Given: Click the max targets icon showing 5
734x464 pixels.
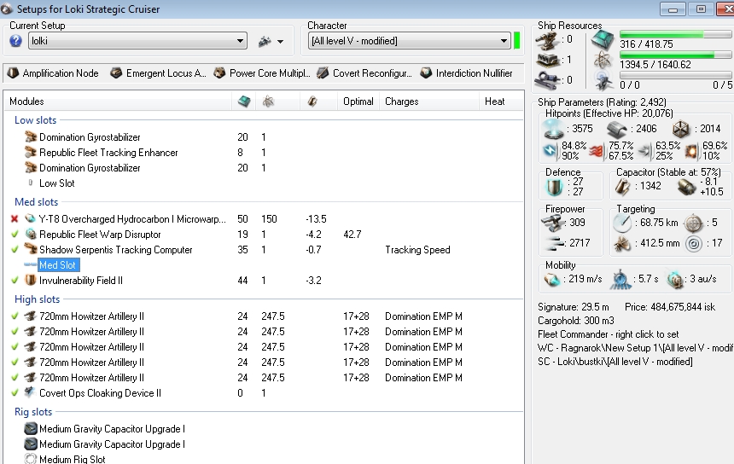Looking at the screenshot, I should coord(693,223).
